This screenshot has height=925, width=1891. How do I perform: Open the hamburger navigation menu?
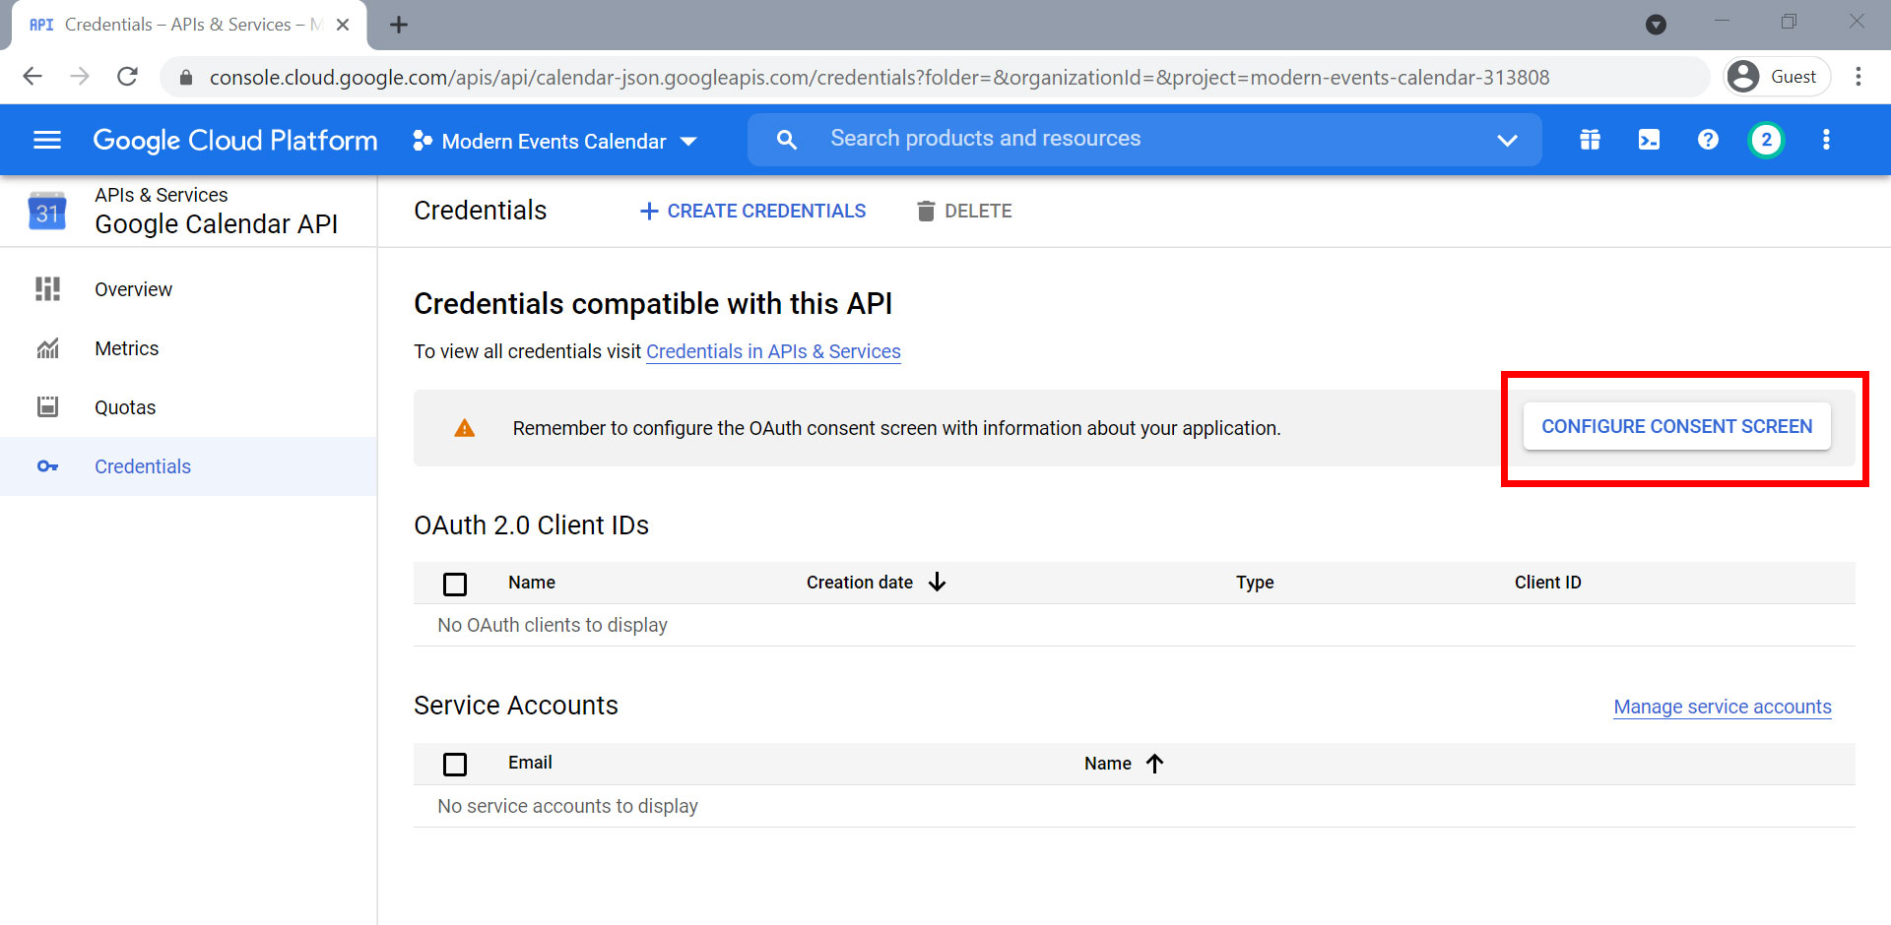click(x=47, y=140)
